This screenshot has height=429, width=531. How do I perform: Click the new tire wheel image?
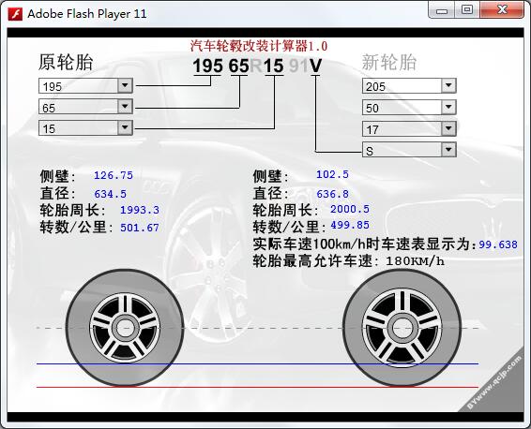[x=402, y=328]
